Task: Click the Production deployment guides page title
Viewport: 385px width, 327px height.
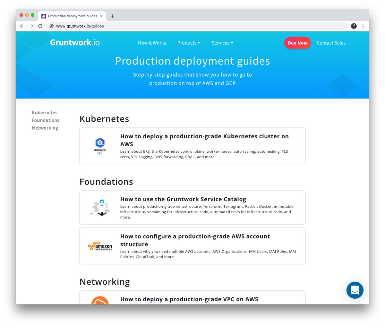Action: (x=193, y=61)
